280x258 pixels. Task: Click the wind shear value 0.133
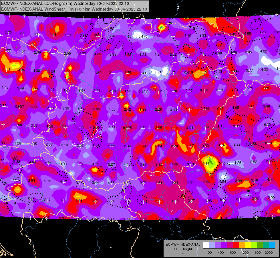pyautogui.click(x=38, y=34)
